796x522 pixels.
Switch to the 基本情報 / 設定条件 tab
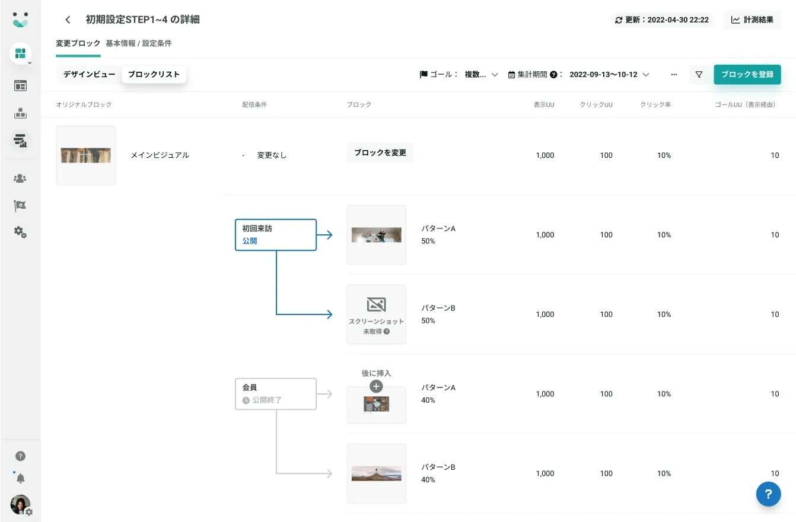138,43
